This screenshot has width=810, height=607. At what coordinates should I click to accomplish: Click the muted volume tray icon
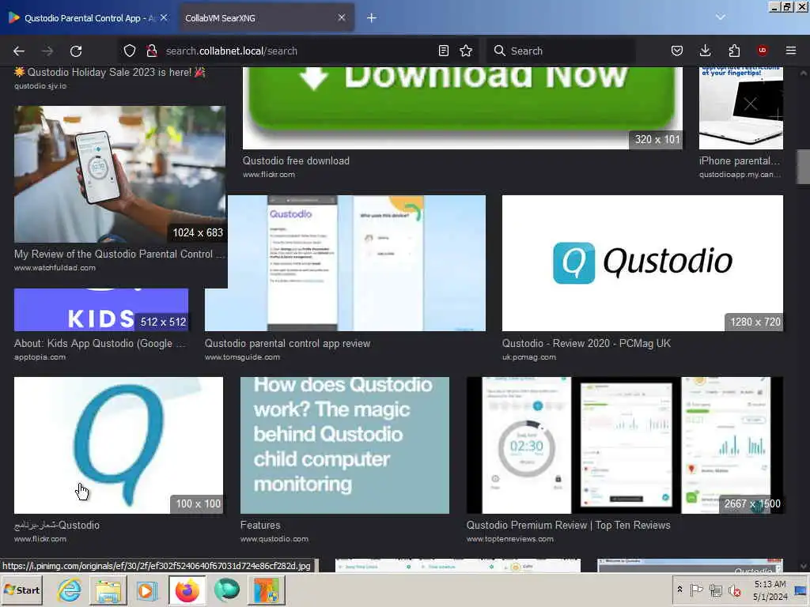click(x=735, y=590)
